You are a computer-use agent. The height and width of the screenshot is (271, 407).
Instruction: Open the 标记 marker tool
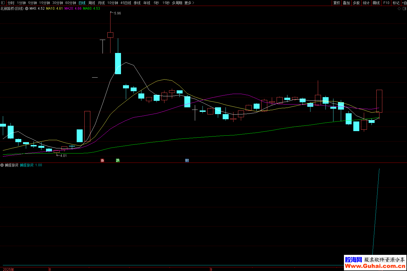coord(396,3)
